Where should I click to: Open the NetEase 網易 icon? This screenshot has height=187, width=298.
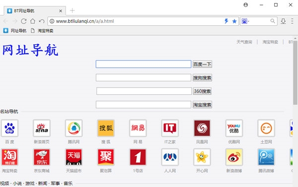tap(138, 128)
